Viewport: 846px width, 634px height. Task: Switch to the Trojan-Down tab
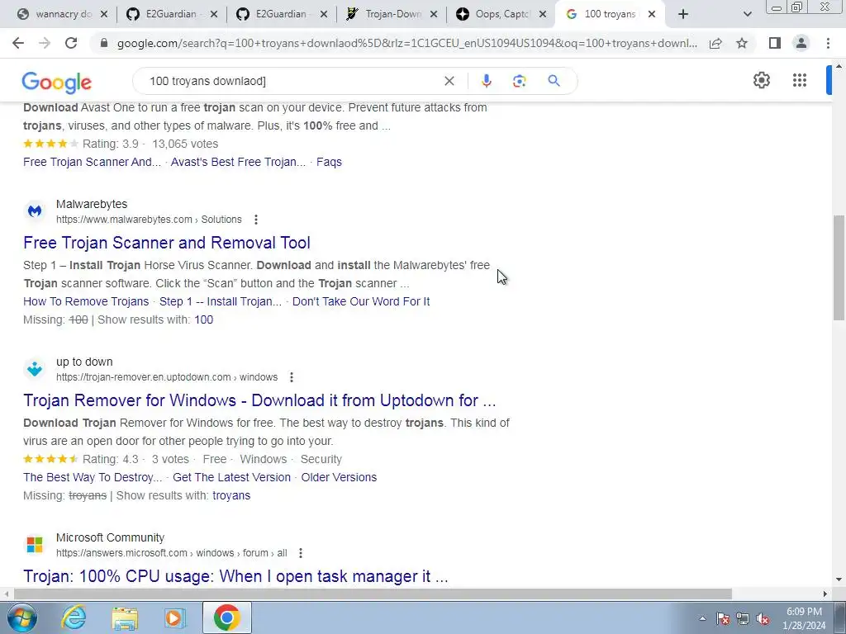[x=392, y=14]
